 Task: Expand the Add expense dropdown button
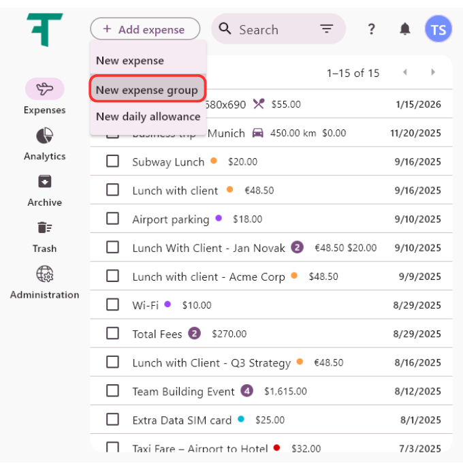144,29
